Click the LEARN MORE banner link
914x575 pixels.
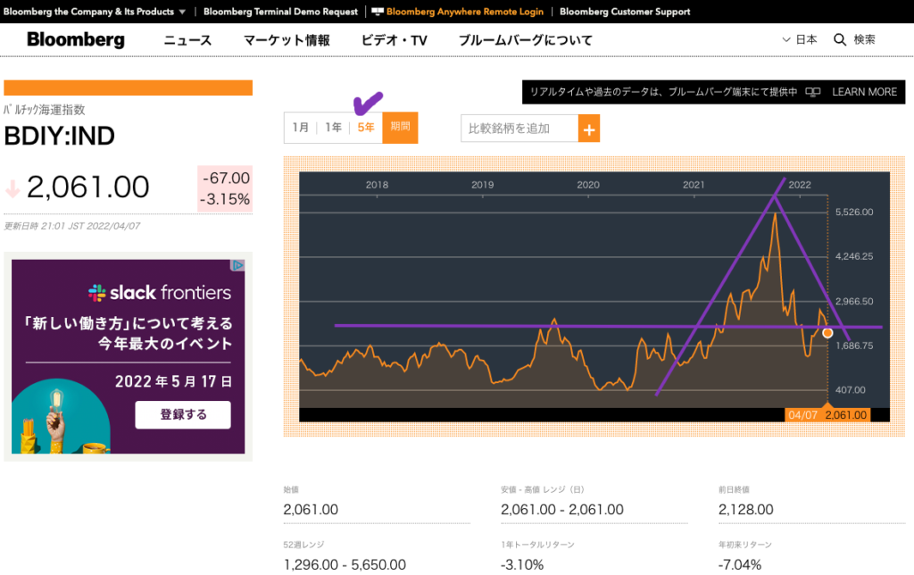pos(864,92)
